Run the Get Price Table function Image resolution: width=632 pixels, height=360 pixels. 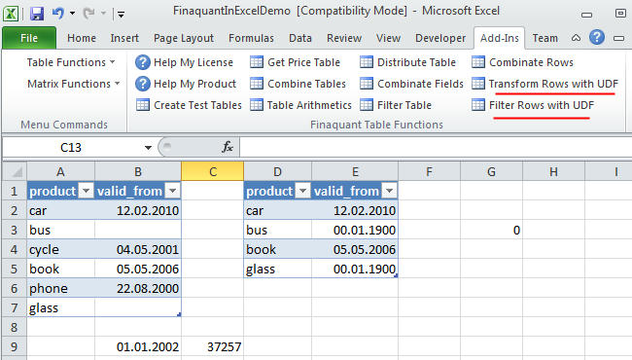pyautogui.click(x=295, y=62)
